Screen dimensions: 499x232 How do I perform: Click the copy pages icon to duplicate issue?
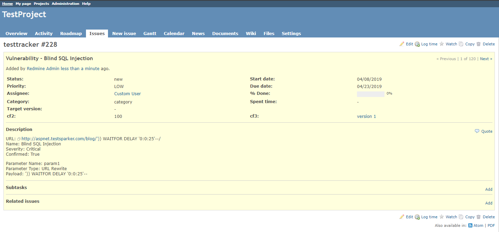[x=461, y=44]
